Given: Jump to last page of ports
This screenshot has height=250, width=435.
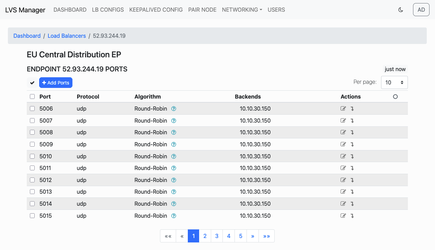Looking at the screenshot, I should click(266, 236).
